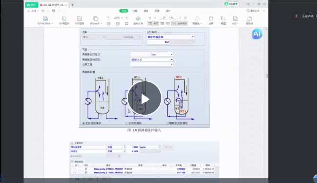317x183 pixels.
Task: Open the bar pressure unit dropdown
Action: point(162,54)
